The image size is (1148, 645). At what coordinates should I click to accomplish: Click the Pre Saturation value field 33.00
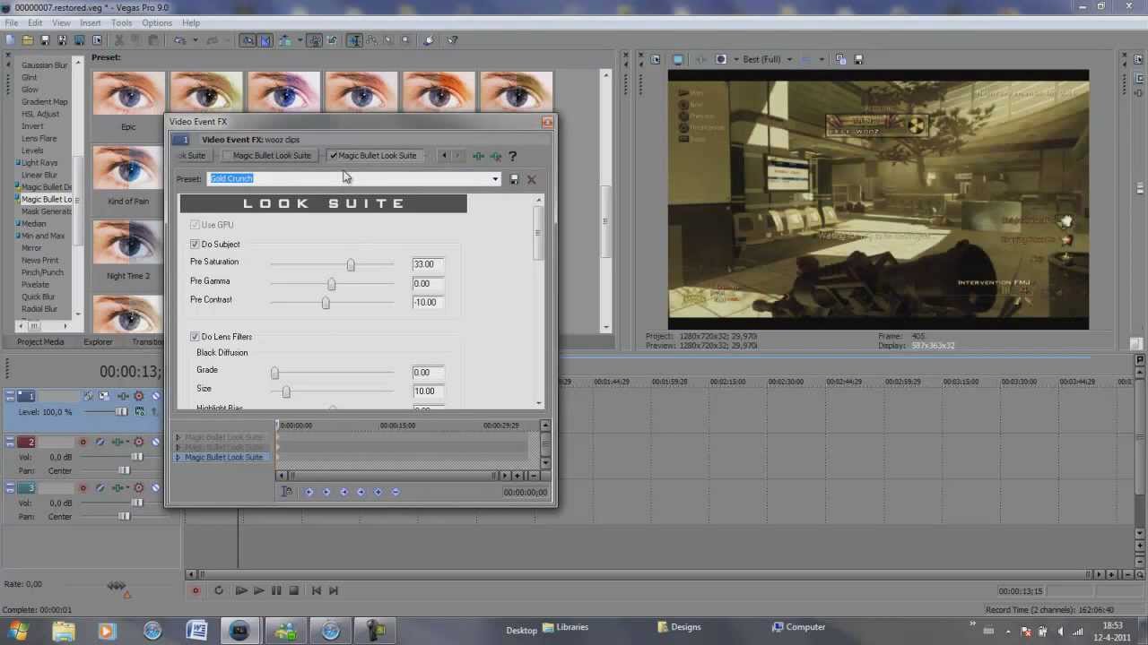coord(428,264)
